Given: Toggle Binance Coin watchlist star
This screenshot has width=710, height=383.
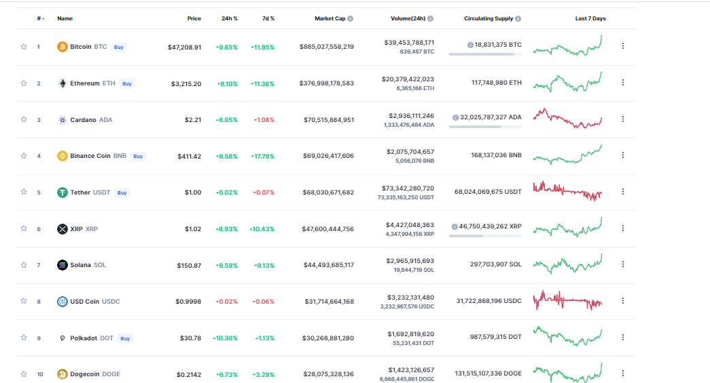Looking at the screenshot, I should click(24, 156).
